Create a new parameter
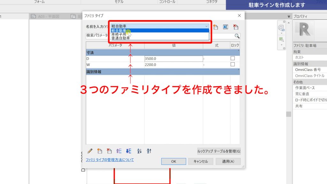Viewport: 327px width, 184px height. tap(100, 151)
